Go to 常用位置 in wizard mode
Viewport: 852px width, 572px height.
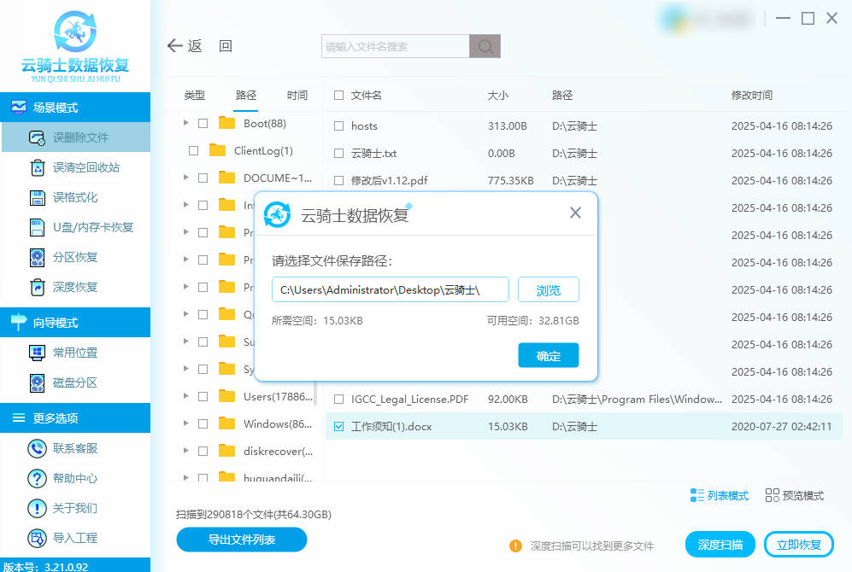click(75, 353)
